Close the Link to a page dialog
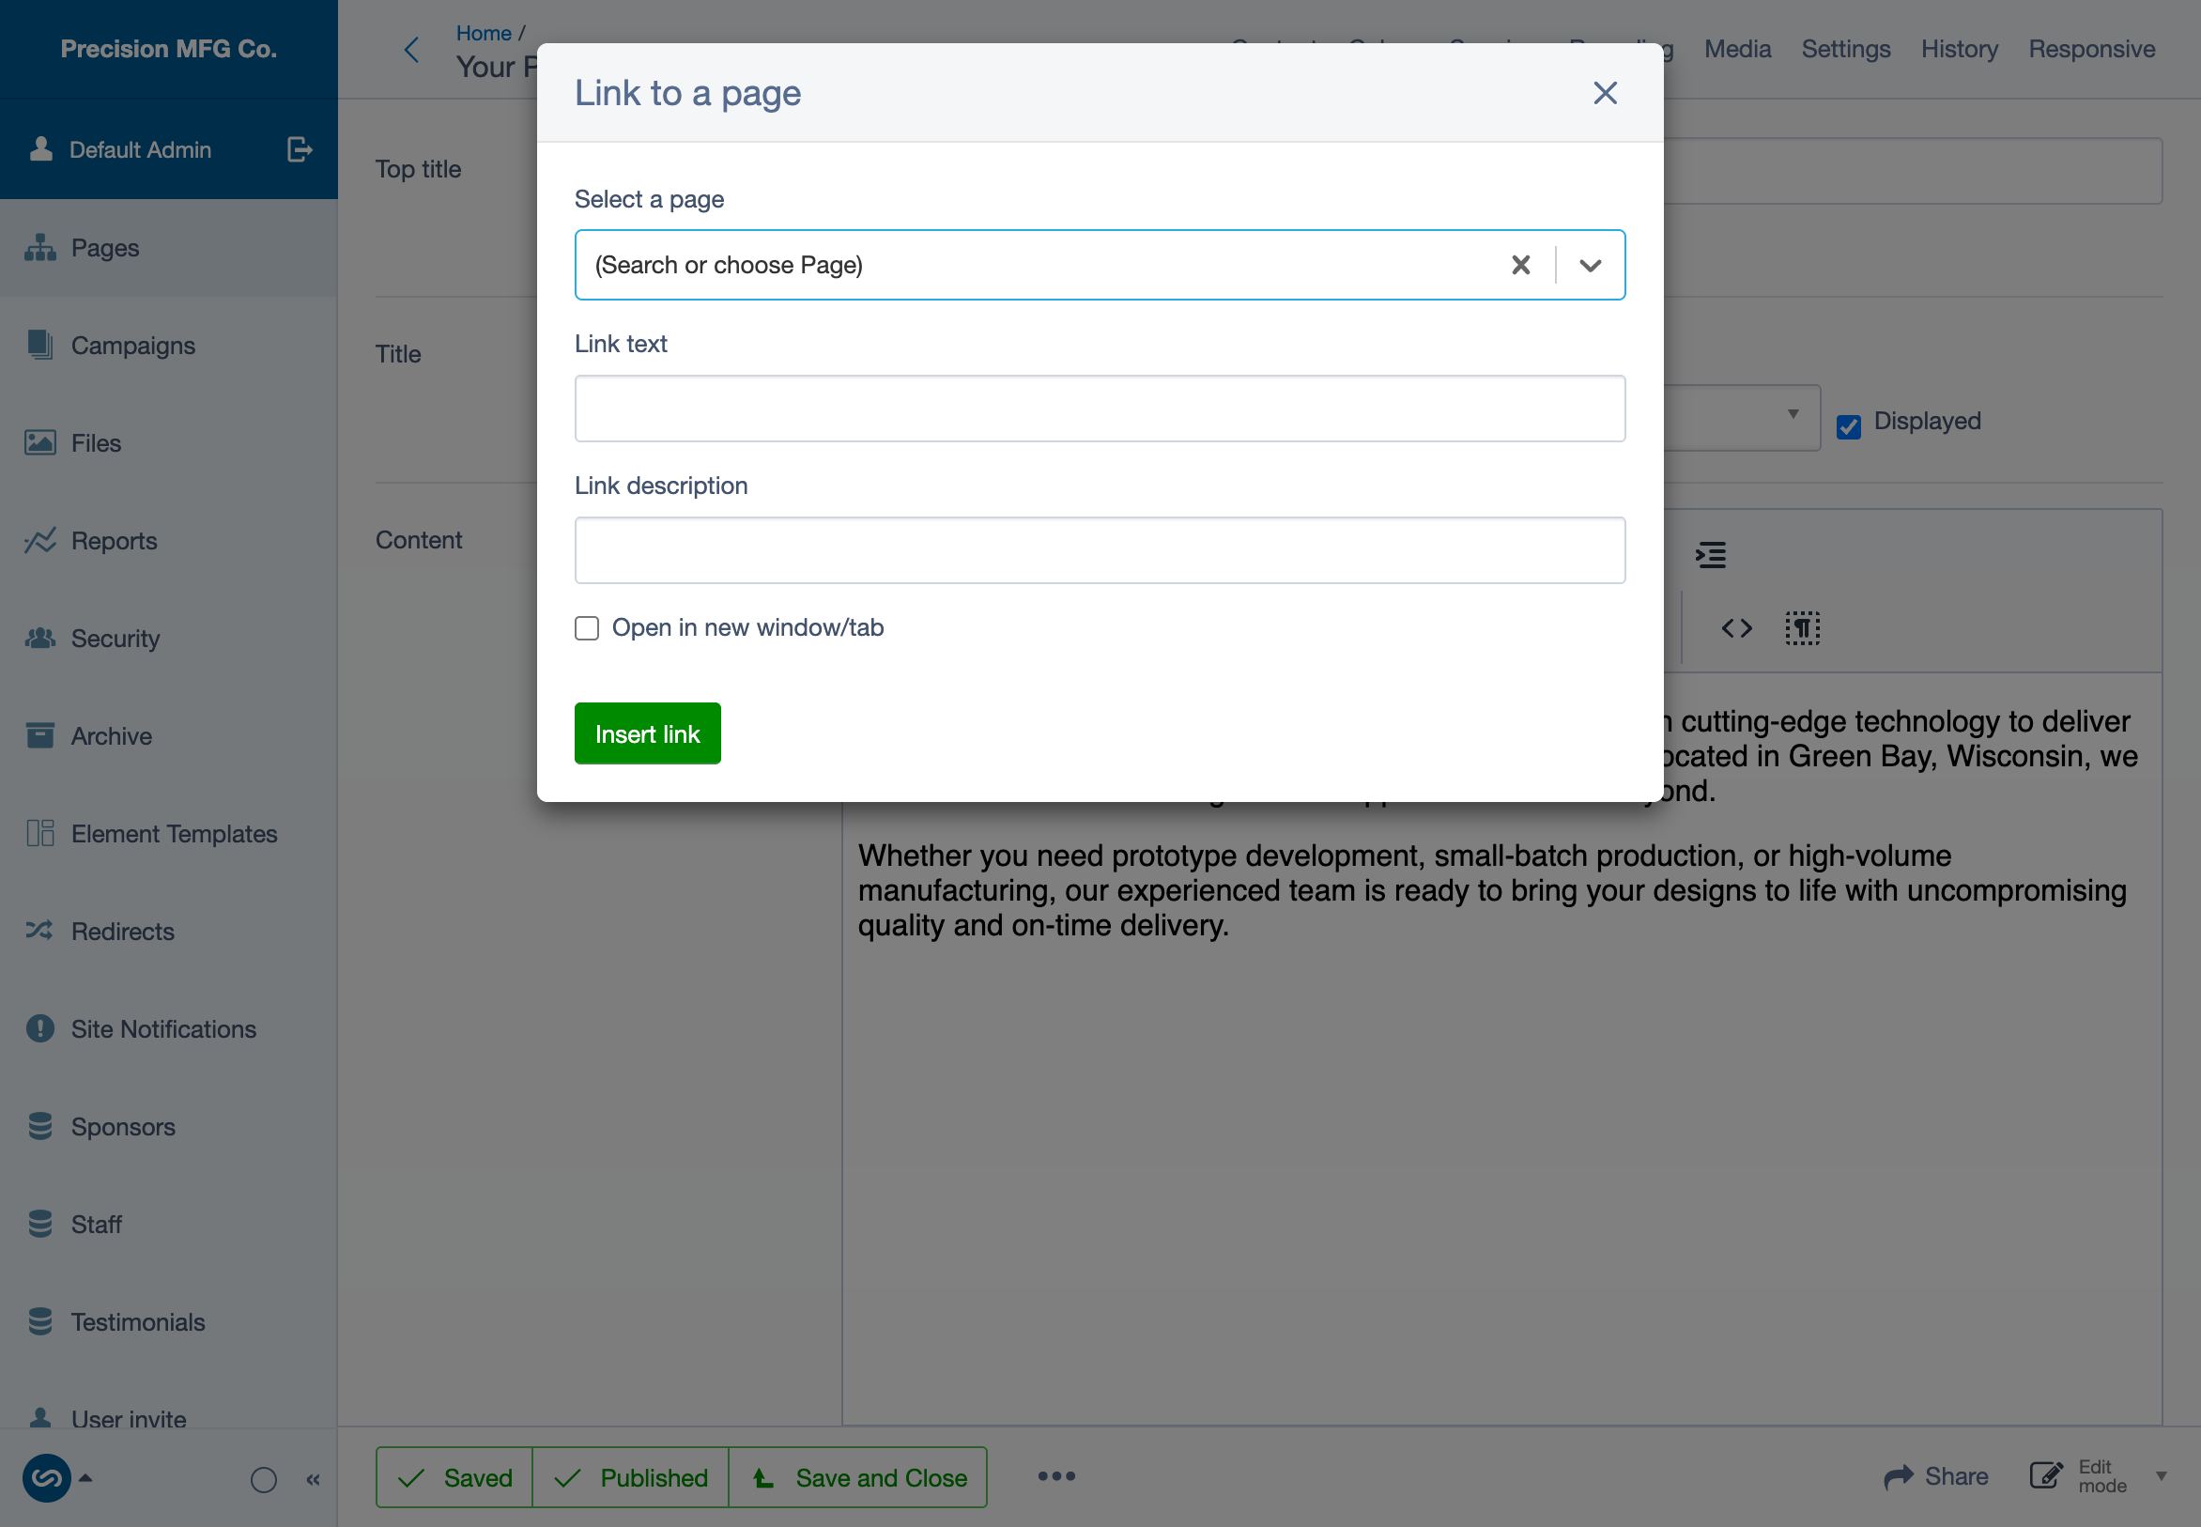The height and width of the screenshot is (1527, 2201). (x=1604, y=93)
